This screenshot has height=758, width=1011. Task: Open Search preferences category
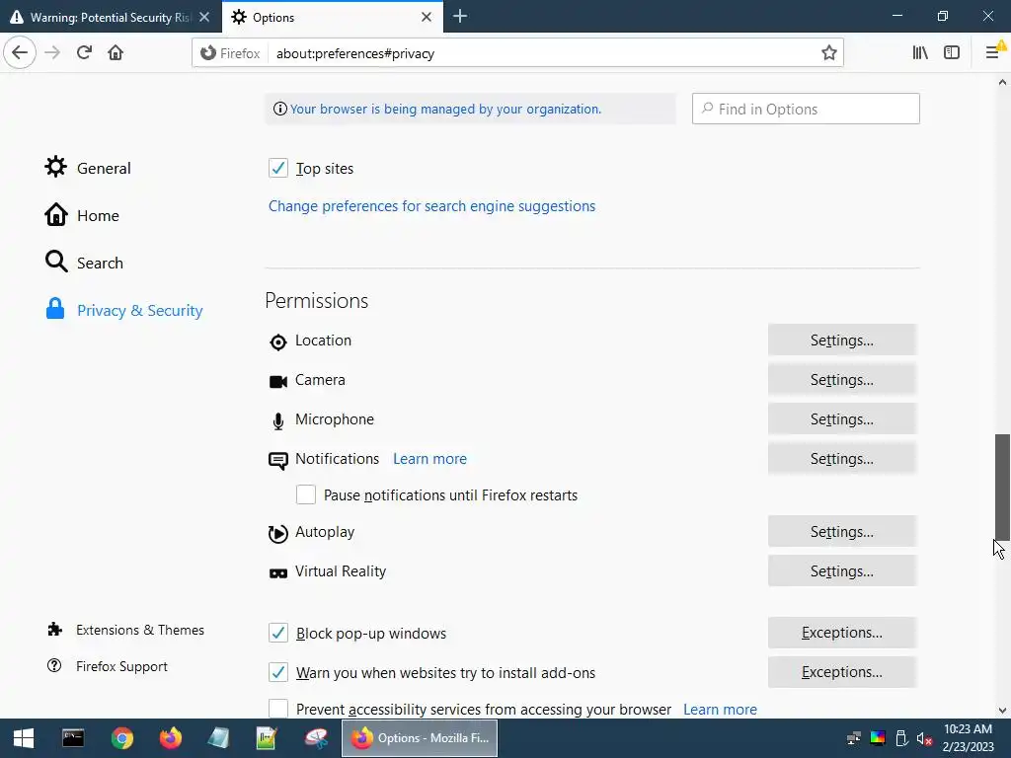pyautogui.click(x=84, y=263)
